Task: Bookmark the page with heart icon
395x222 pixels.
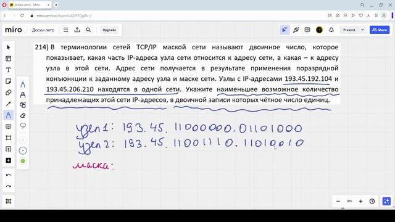Action: 360,15
